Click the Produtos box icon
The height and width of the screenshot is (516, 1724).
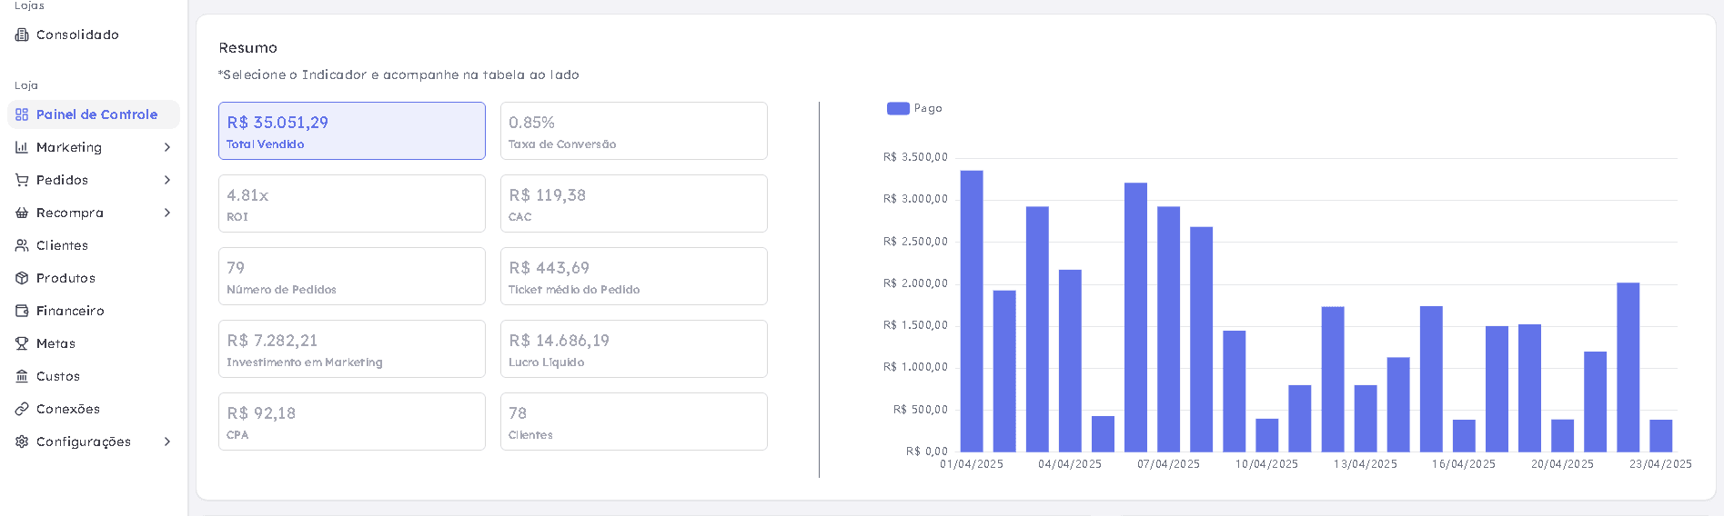(22, 278)
